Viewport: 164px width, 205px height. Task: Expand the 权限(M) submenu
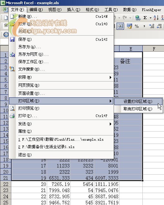pyautogui.click(x=61, y=77)
